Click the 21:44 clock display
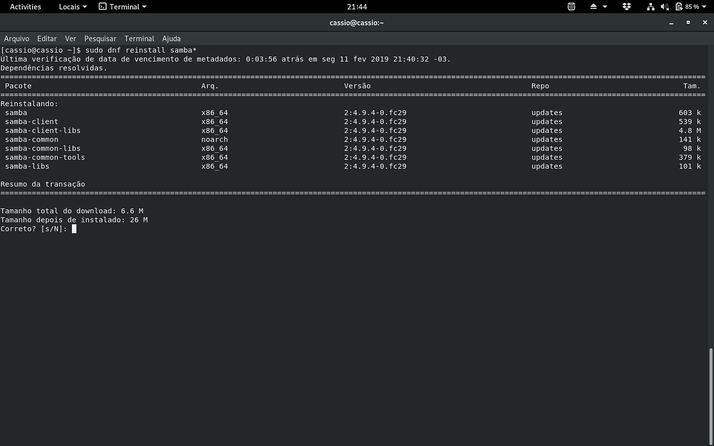The image size is (714, 446). click(356, 7)
